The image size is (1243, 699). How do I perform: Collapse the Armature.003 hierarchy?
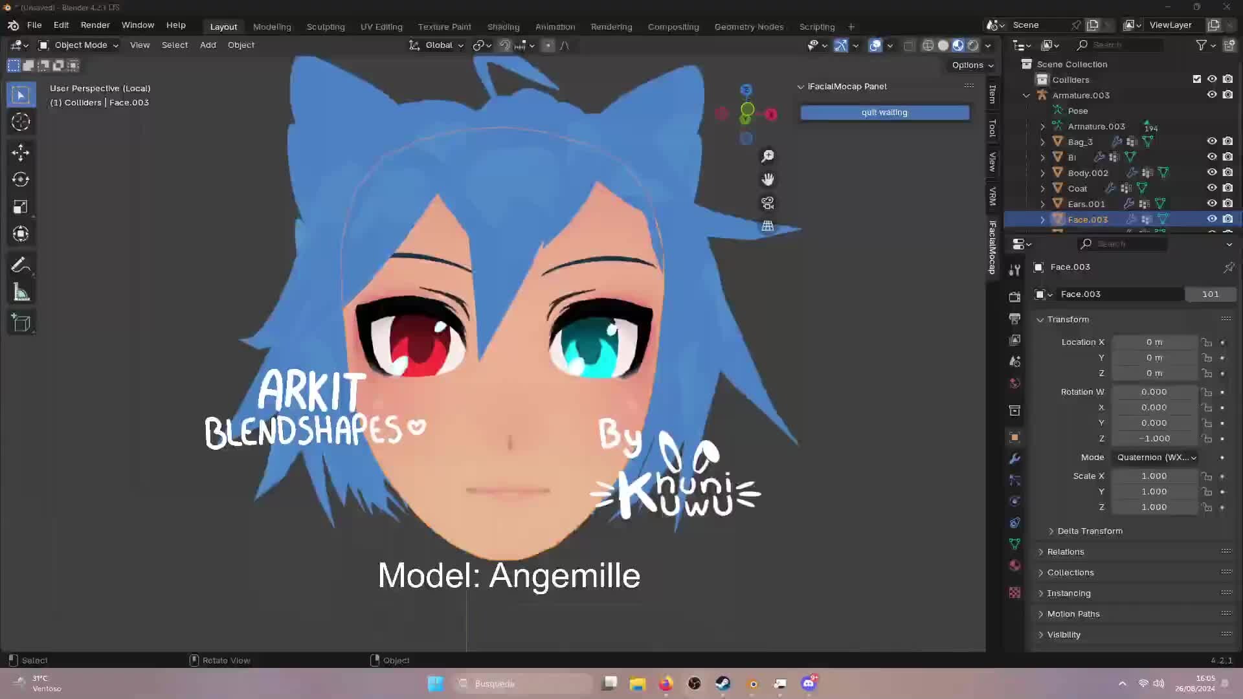tap(1027, 95)
